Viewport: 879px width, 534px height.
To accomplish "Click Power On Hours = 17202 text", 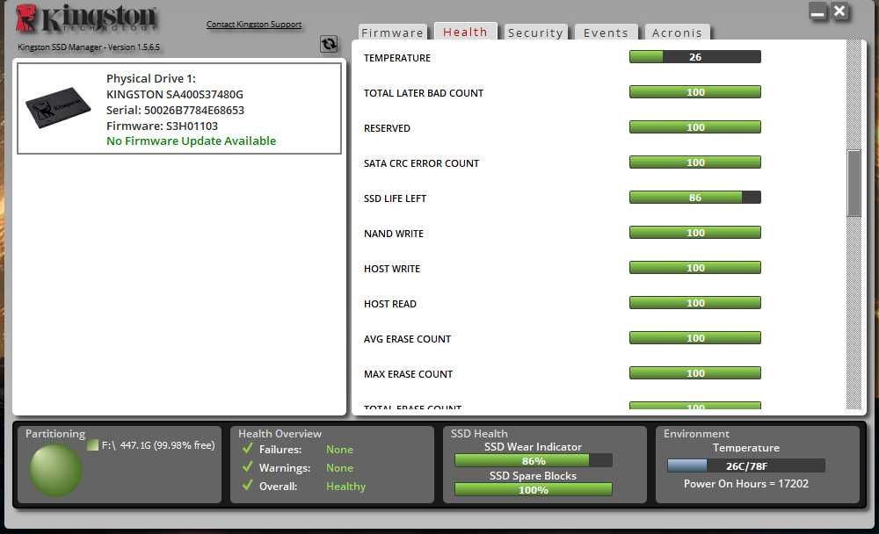I will [746, 484].
